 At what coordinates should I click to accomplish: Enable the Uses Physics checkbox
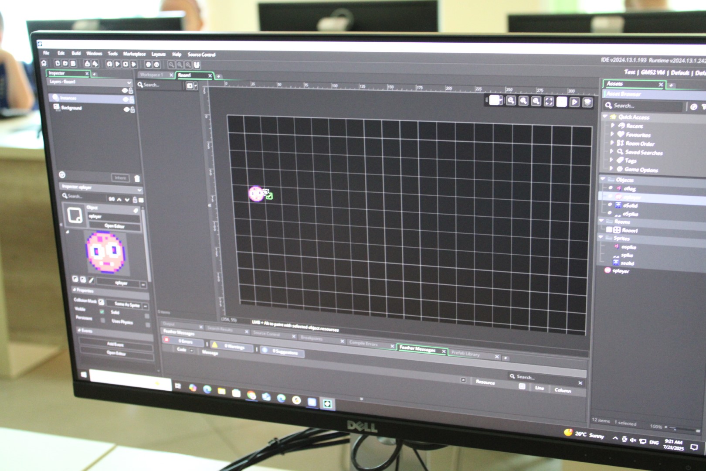tap(148, 325)
